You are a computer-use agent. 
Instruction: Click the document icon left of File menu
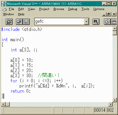[x=5, y=9]
